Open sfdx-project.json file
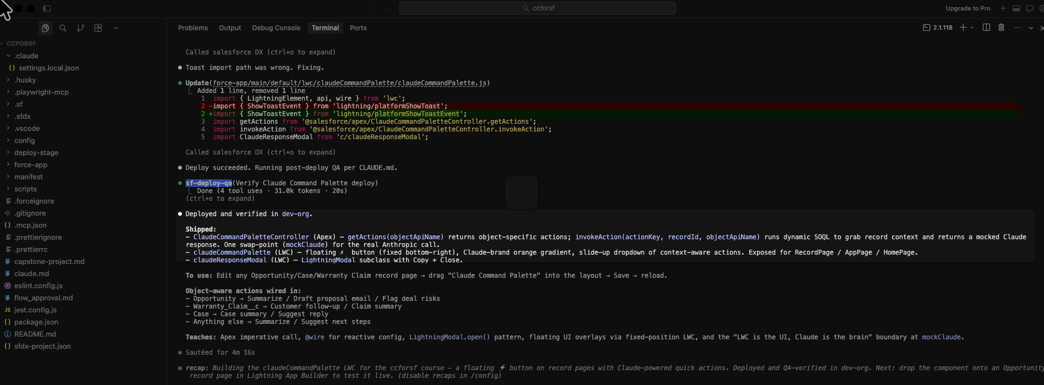1044x385 pixels. pos(42,346)
